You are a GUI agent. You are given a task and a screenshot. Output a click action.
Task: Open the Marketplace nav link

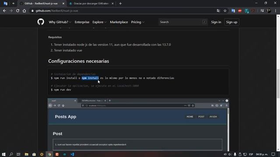119,22
